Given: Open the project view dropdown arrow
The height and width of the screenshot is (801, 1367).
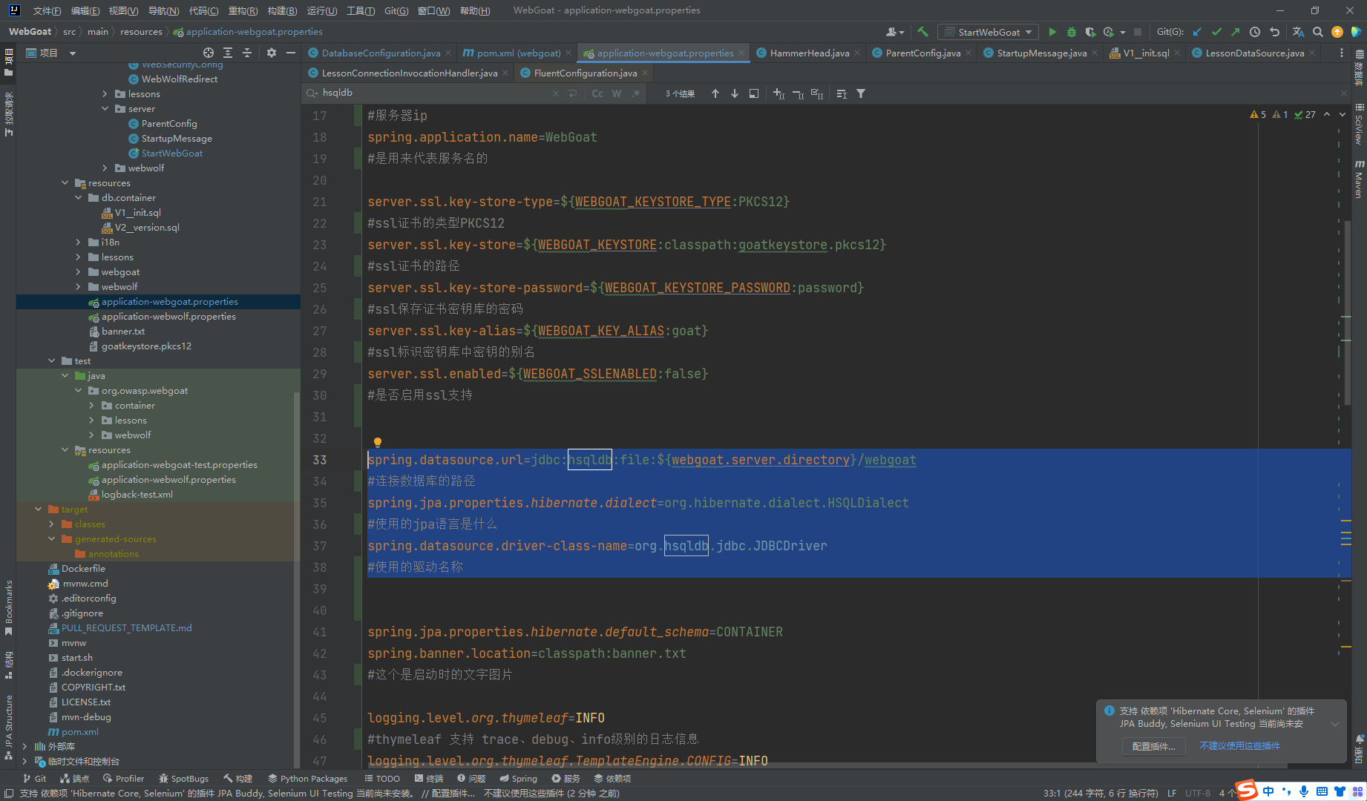Looking at the screenshot, I should click(73, 53).
